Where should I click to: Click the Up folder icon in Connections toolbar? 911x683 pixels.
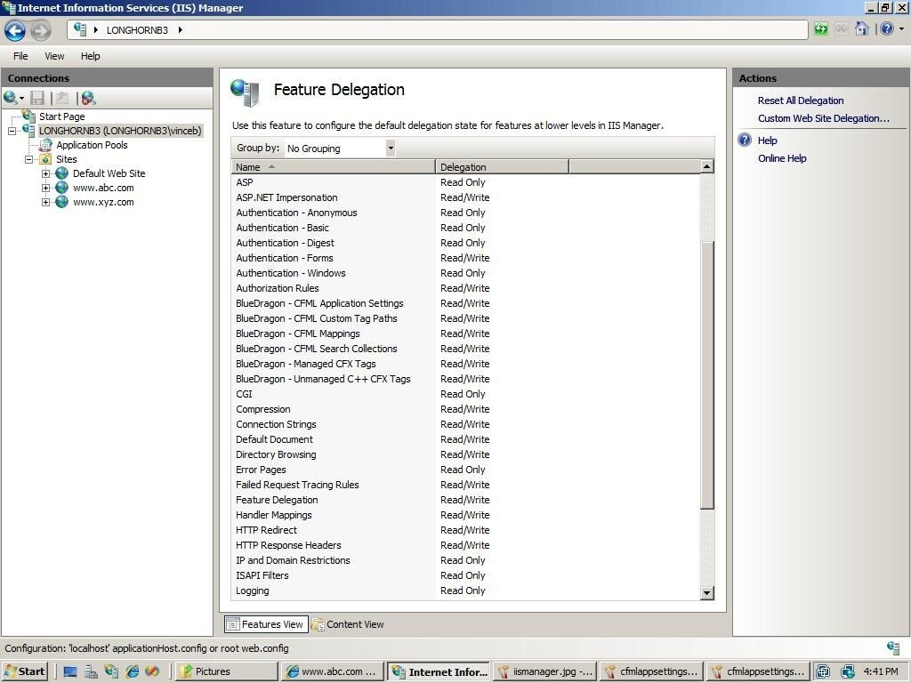coord(62,98)
